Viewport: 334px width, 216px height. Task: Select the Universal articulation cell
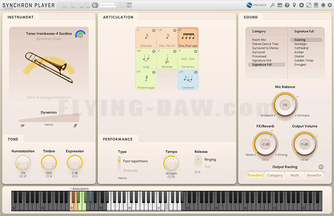click(x=188, y=80)
